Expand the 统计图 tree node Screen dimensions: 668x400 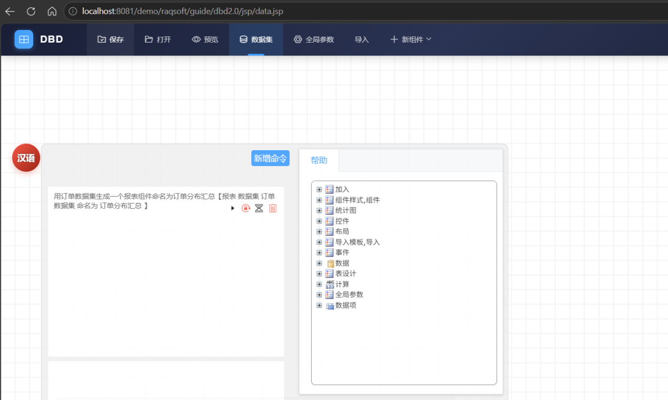319,210
